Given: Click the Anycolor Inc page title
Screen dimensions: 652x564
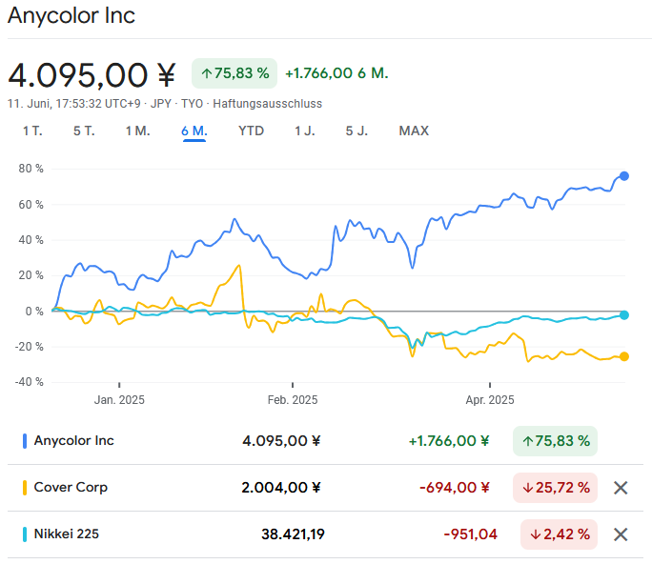Looking at the screenshot, I should 71,16.
